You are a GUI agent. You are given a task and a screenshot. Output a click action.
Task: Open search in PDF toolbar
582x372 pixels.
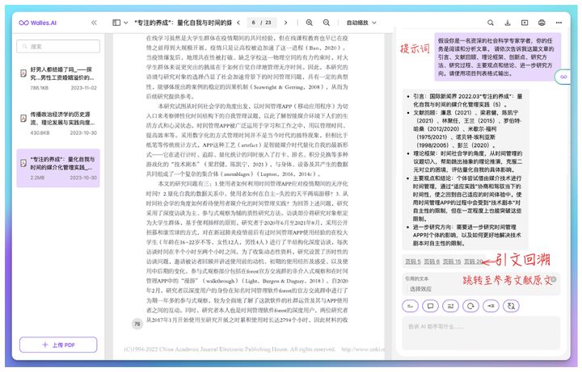pos(491,23)
